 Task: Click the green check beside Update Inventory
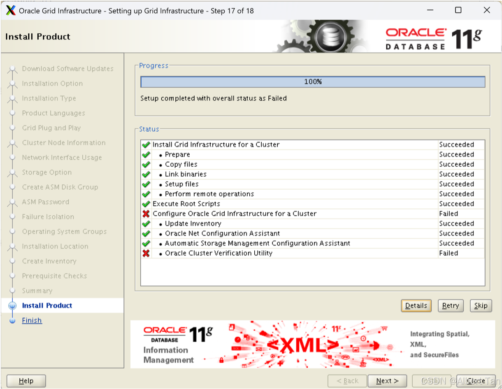tap(146, 224)
